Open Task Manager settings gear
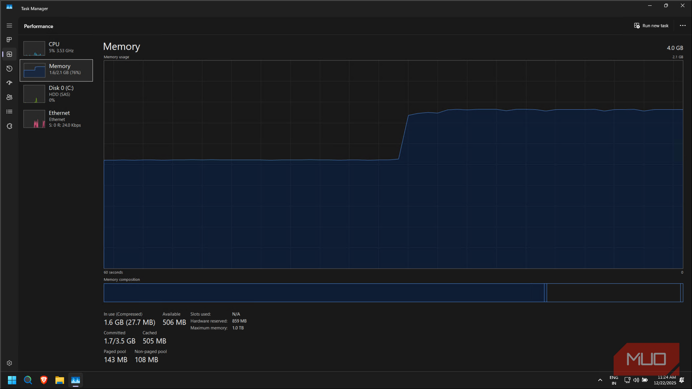692x389 pixels. coord(9,363)
